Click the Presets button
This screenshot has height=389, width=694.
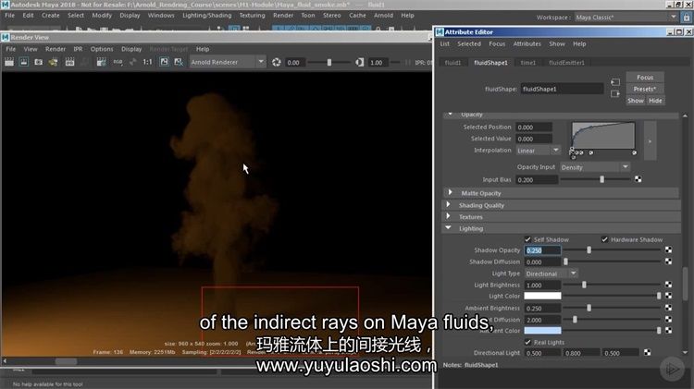(645, 89)
